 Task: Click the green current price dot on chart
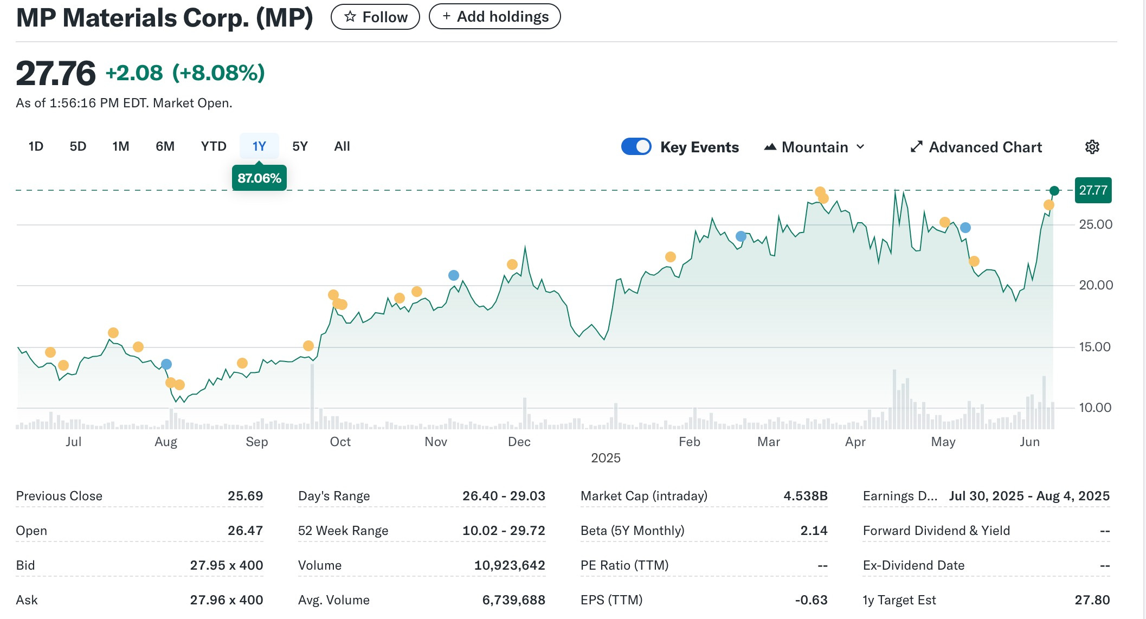1054,191
